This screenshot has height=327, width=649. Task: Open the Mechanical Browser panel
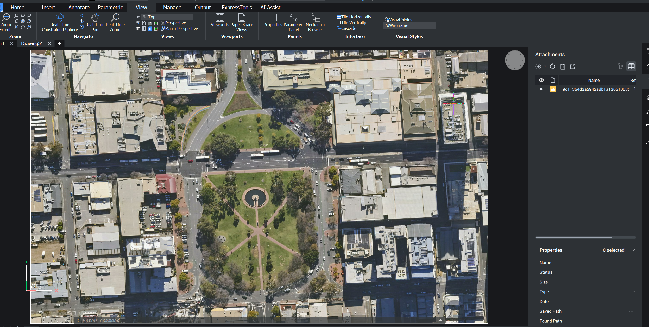click(316, 22)
